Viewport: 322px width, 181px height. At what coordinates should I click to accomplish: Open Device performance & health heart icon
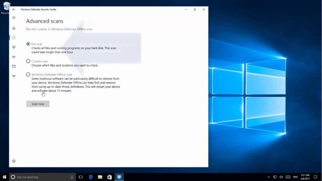pyautogui.click(x=14, y=47)
